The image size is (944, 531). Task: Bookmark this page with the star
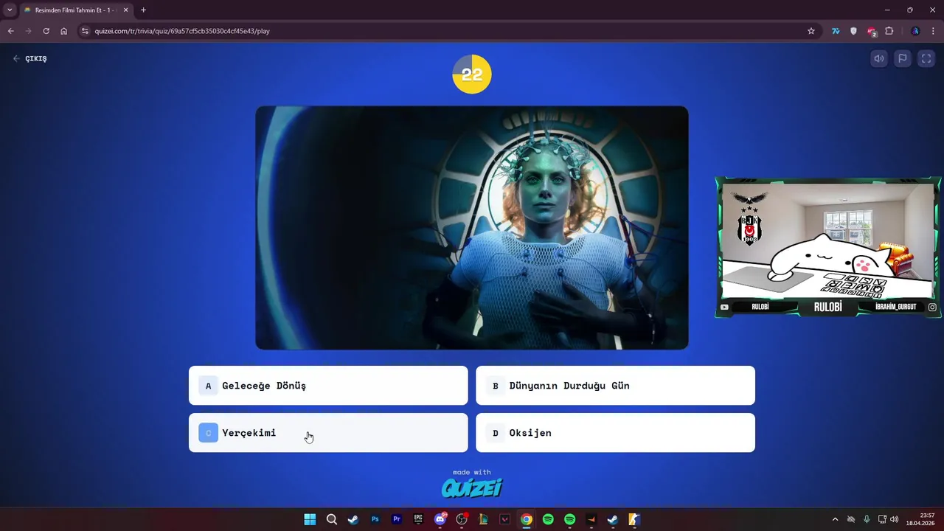[811, 31]
